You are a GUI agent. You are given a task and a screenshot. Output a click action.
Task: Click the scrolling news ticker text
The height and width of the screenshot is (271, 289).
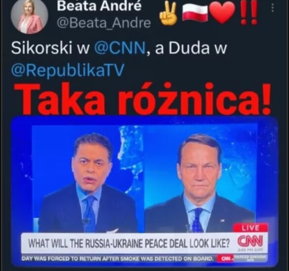coord(118,259)
